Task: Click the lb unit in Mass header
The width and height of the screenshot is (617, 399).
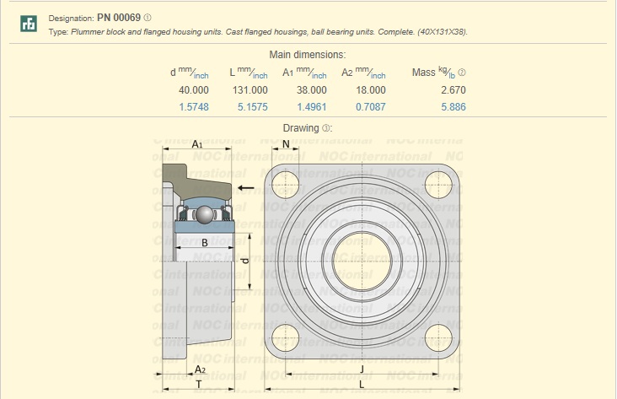Action: click(452, 76)
